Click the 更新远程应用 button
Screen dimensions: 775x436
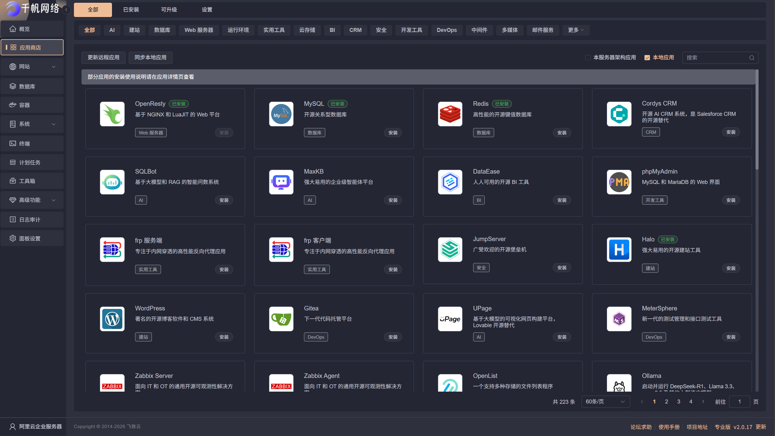(x=103, y=58)
